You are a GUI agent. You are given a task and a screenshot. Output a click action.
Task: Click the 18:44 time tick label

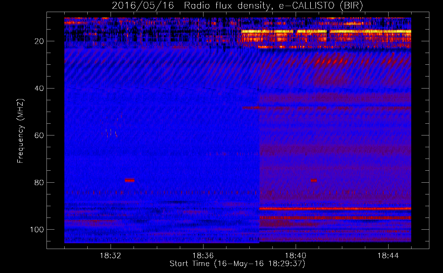388,256
